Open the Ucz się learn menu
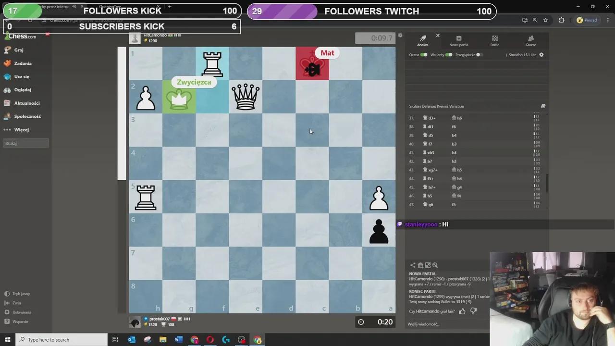Screen dimensions: 615x346 click(16, 77)
